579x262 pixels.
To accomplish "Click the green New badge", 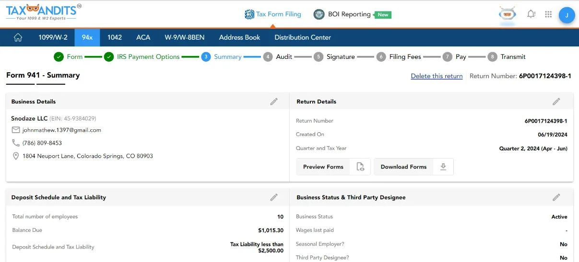I will [383, 14].
